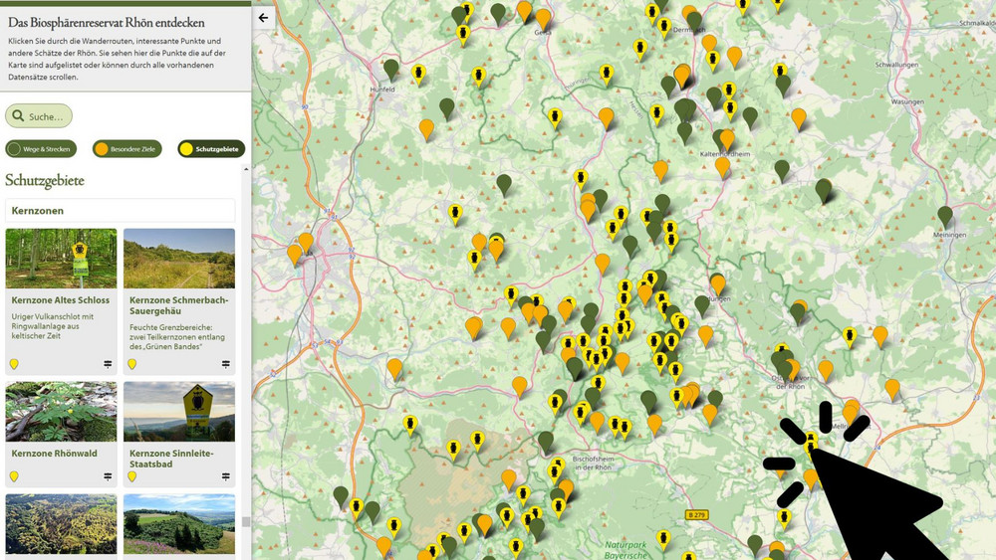This screenshot has width=996, height=560.
Task: Collapse the sidebar with the back arrow
Action: tap(263, 17)
